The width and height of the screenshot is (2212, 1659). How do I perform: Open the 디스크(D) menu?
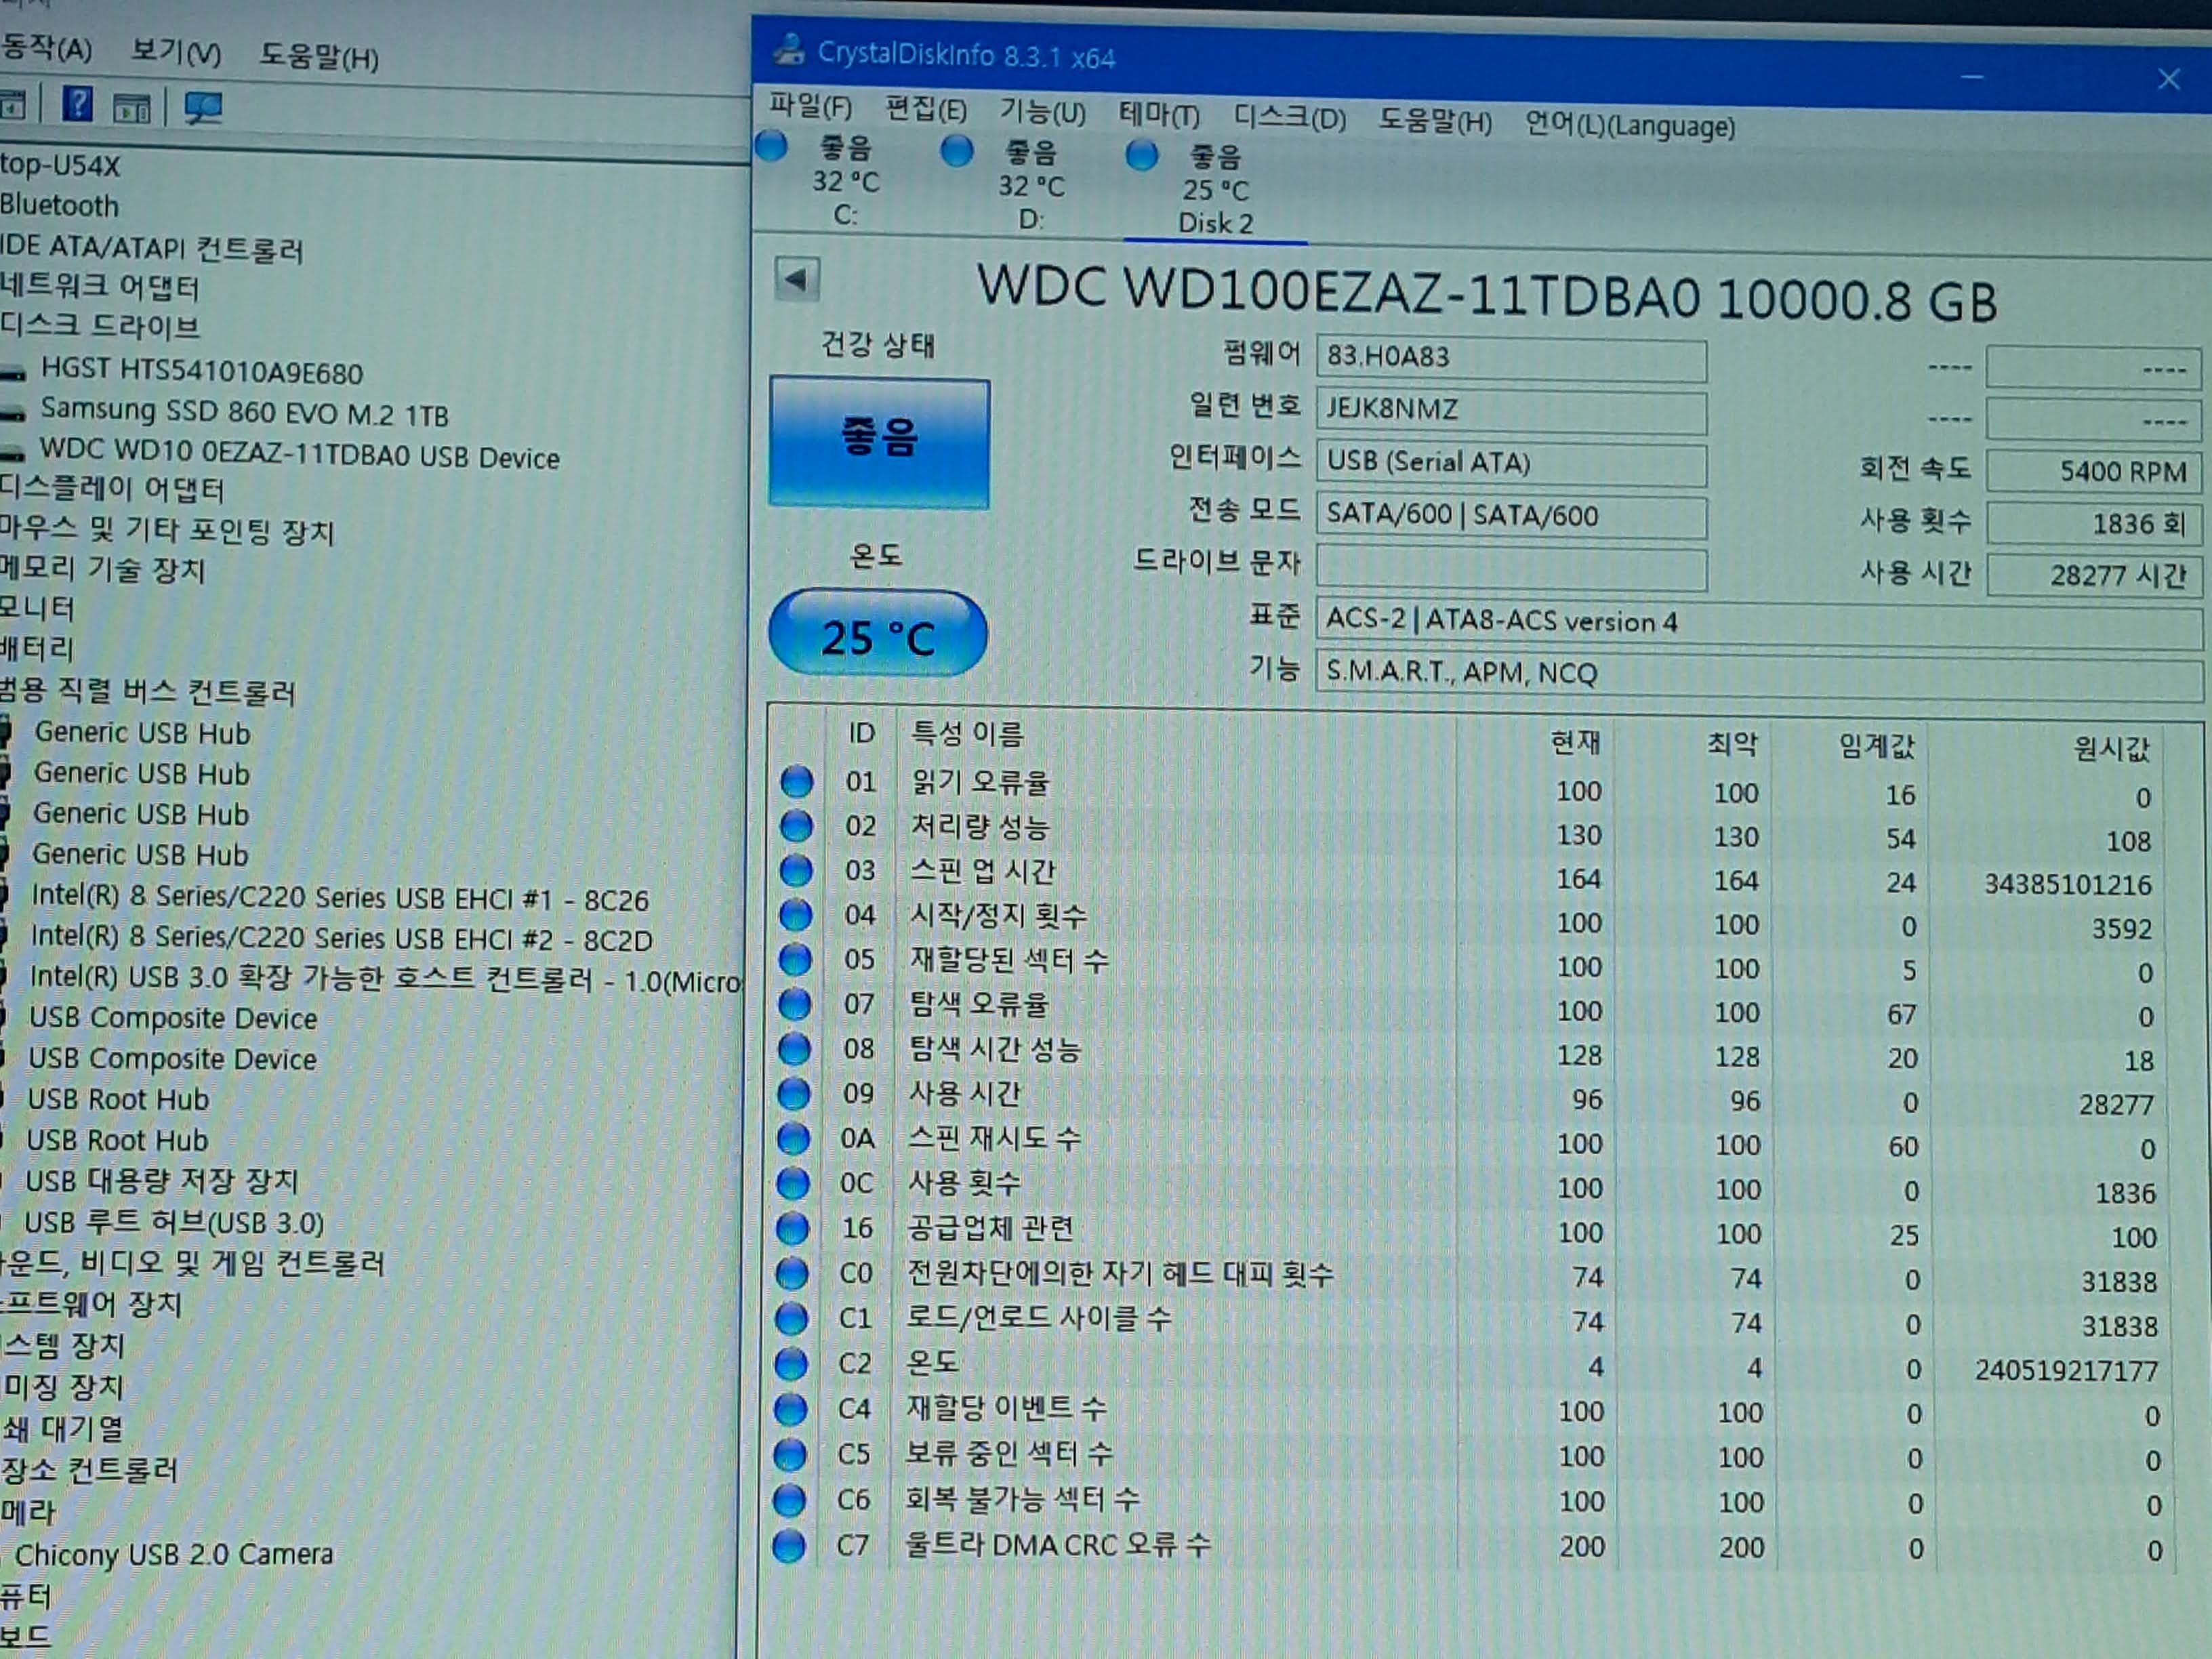tap(1289, 118)
